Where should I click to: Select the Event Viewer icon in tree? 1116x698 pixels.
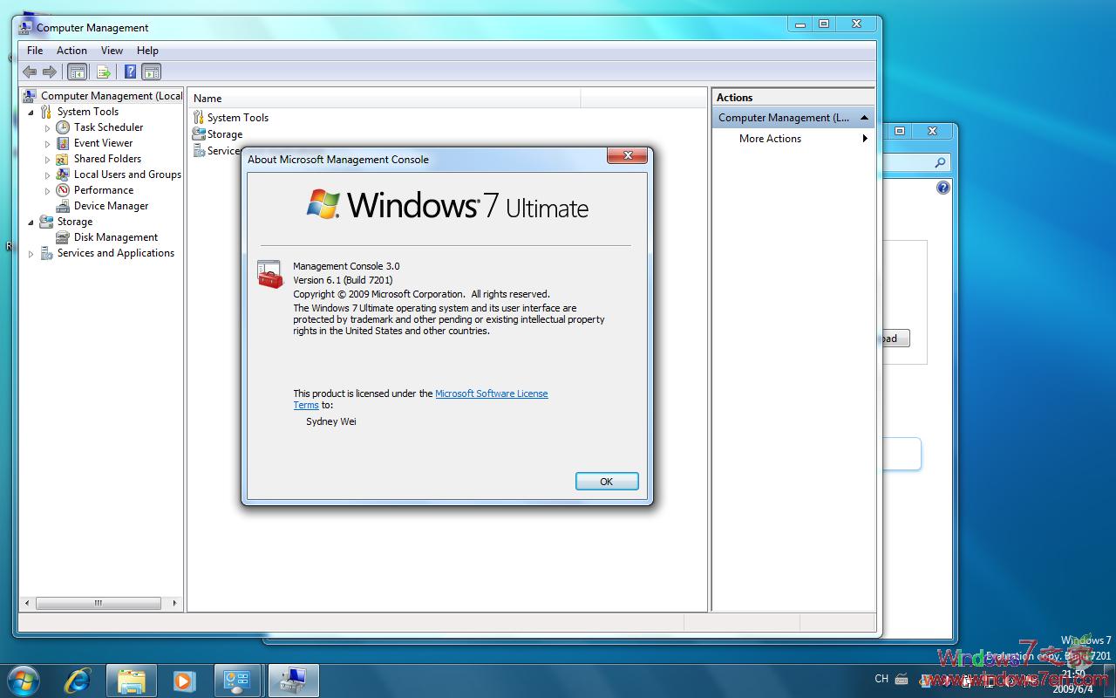point(63,143)
